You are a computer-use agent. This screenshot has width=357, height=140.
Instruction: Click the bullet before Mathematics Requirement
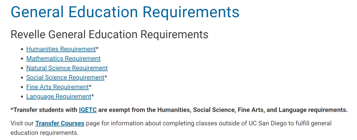tap(22, 59)
